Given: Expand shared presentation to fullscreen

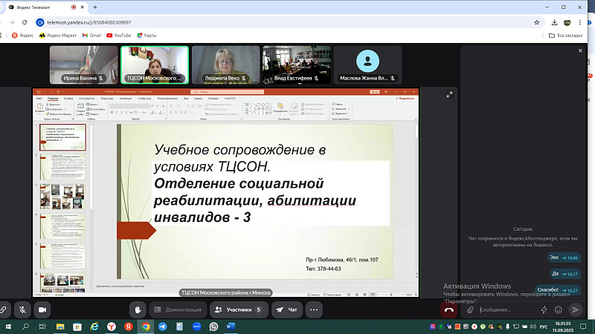Looking at the screenshot, I should coord(449,95).
